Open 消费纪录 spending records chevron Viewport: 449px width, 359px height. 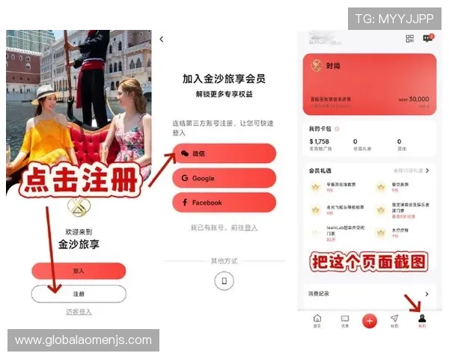click(x=427, y=294)
